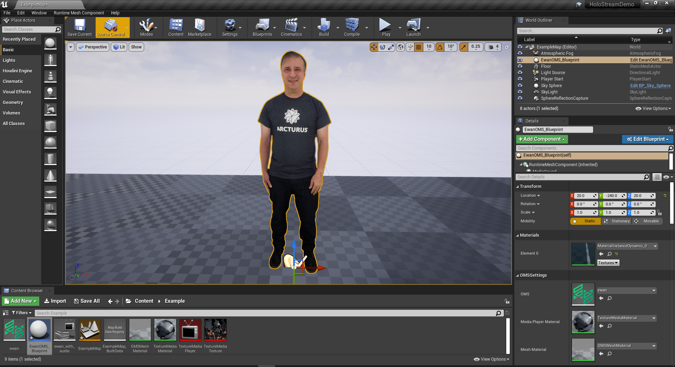Toggle scale snapping in viewport
675x367 pixels.
point(464,47)
